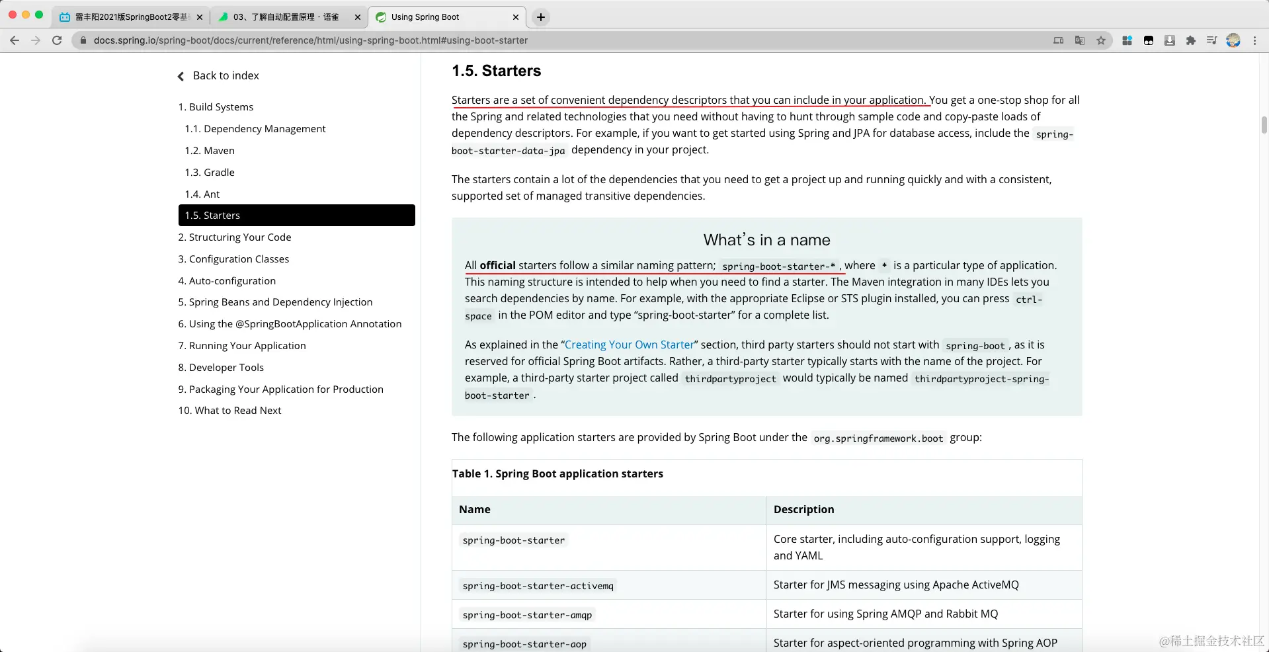
Task: Click the address bar URL
Action: tap(310, 40)
